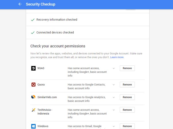Remove TechInAsia - Indonesia access
Screen dimensions: 173x129
coord(127,110)
